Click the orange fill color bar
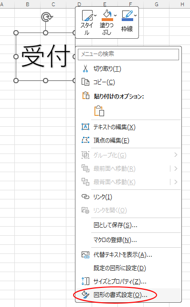Viewport: 190px width, 307px height. (x=107, y=20)
